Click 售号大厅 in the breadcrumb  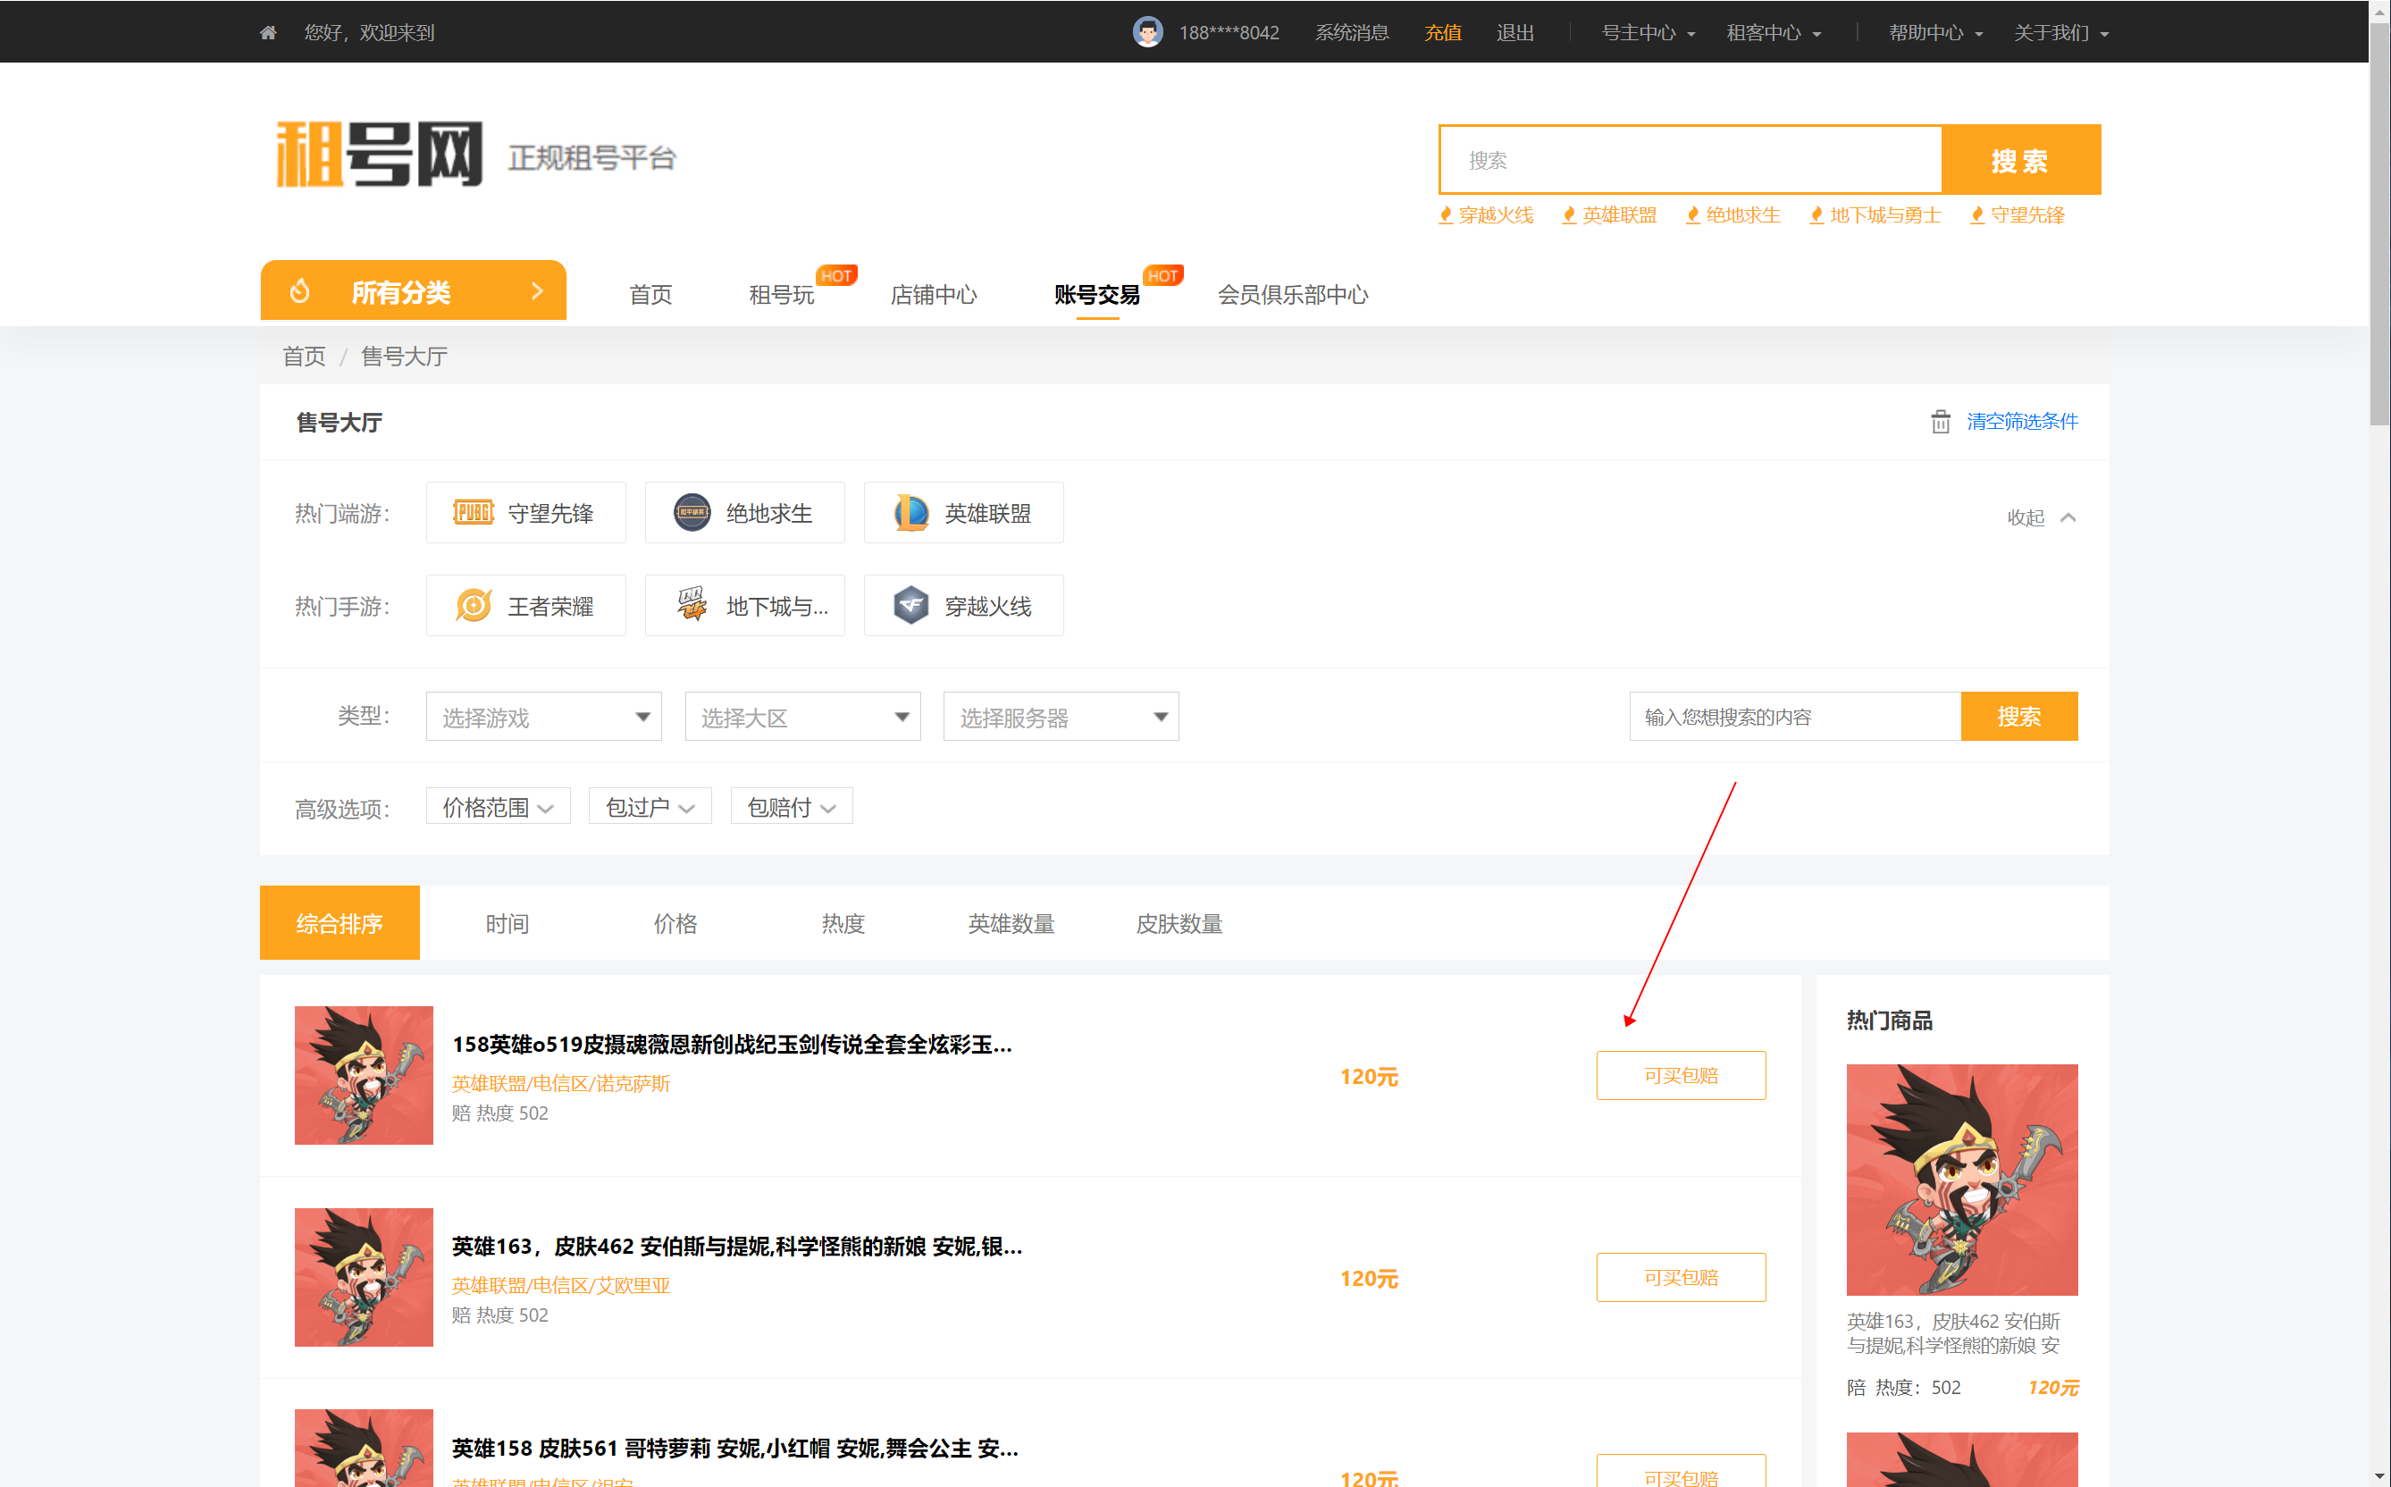[404, 356]
